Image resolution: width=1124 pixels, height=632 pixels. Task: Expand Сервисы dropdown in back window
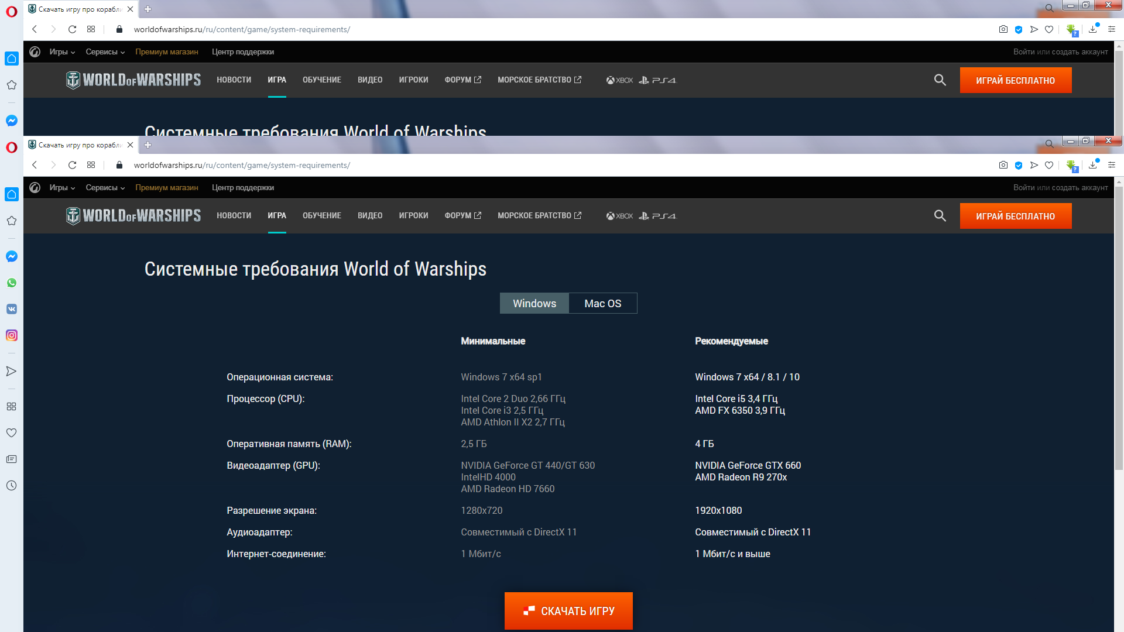click(x=105, y=52)
